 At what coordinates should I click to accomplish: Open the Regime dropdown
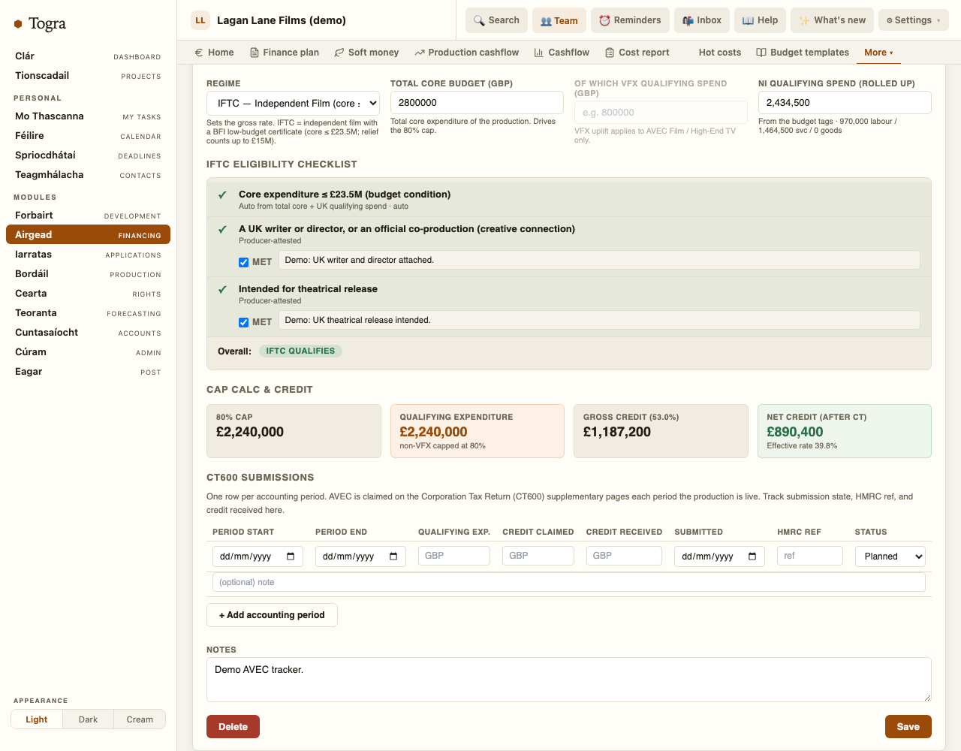point(293,104)
